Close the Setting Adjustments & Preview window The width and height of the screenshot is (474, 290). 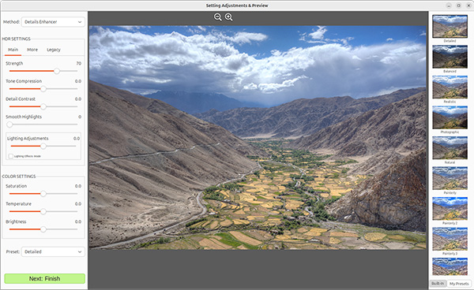[x=468, y=6]
